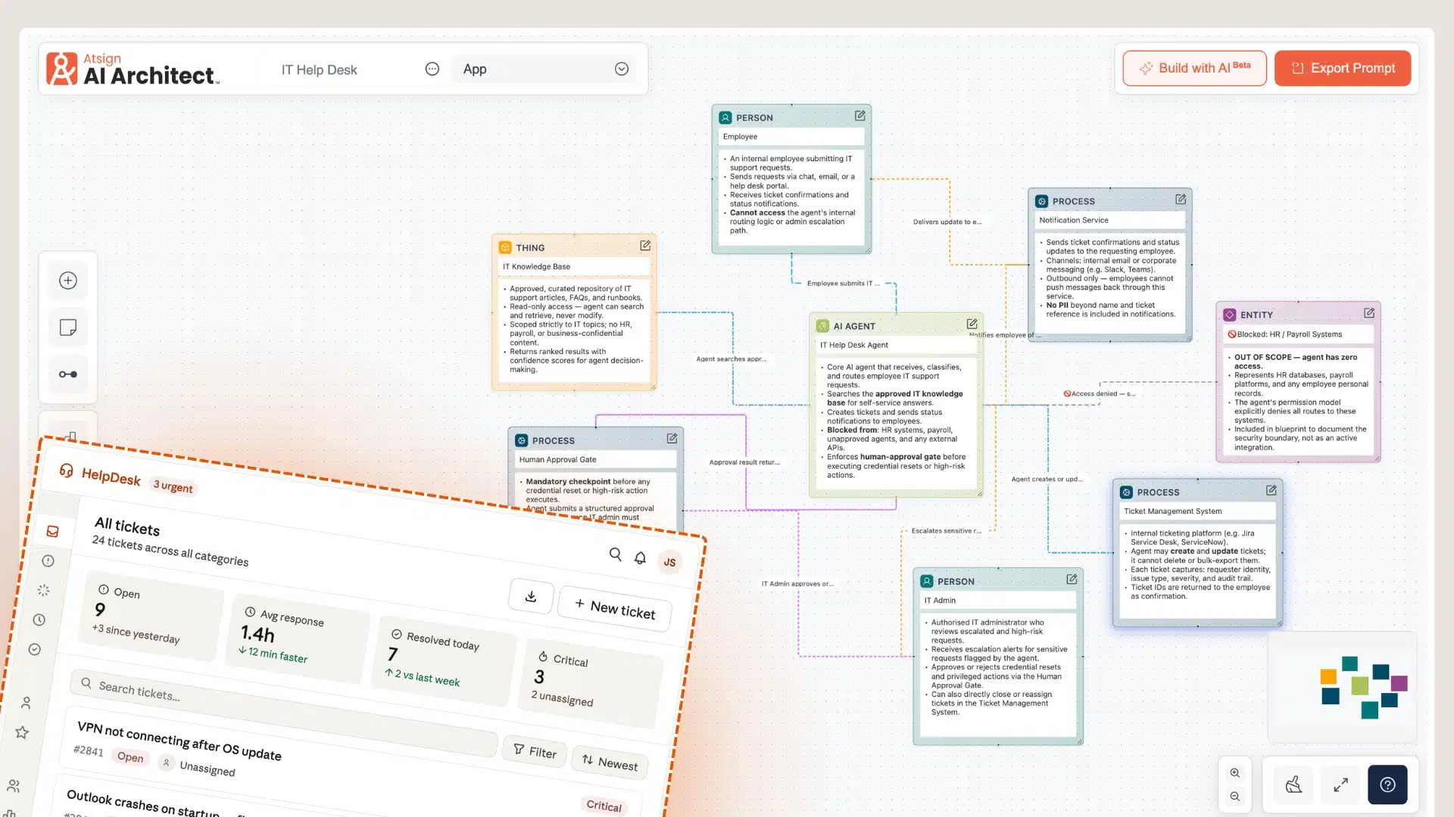1454x817 pixels.
Task: Zoom out of the canvas
Action: point(1235,797)
